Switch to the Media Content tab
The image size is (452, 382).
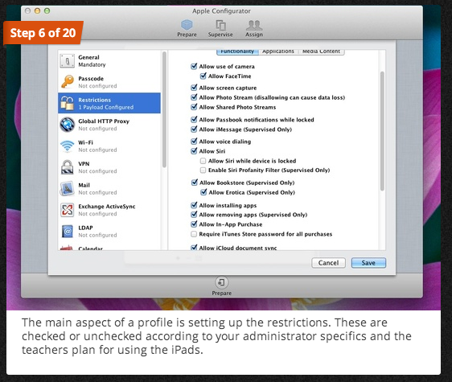tap(321, 51)
